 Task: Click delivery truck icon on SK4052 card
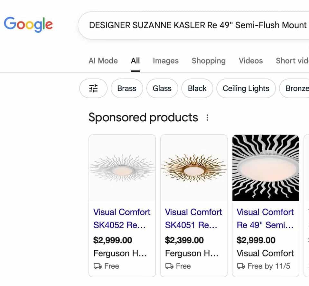click(x=97, y=266)
